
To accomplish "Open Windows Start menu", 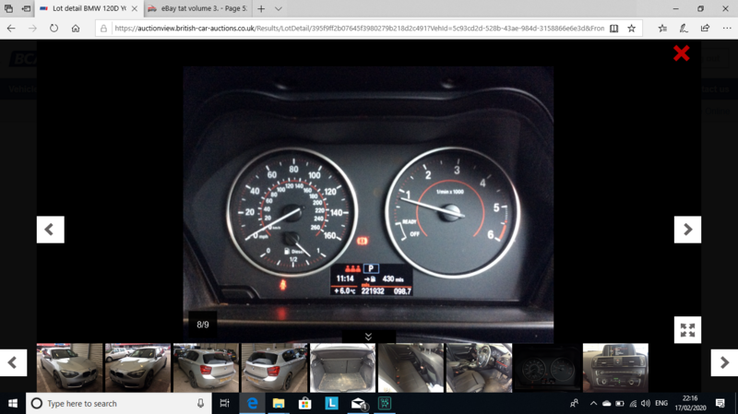I will coord(13,403).
